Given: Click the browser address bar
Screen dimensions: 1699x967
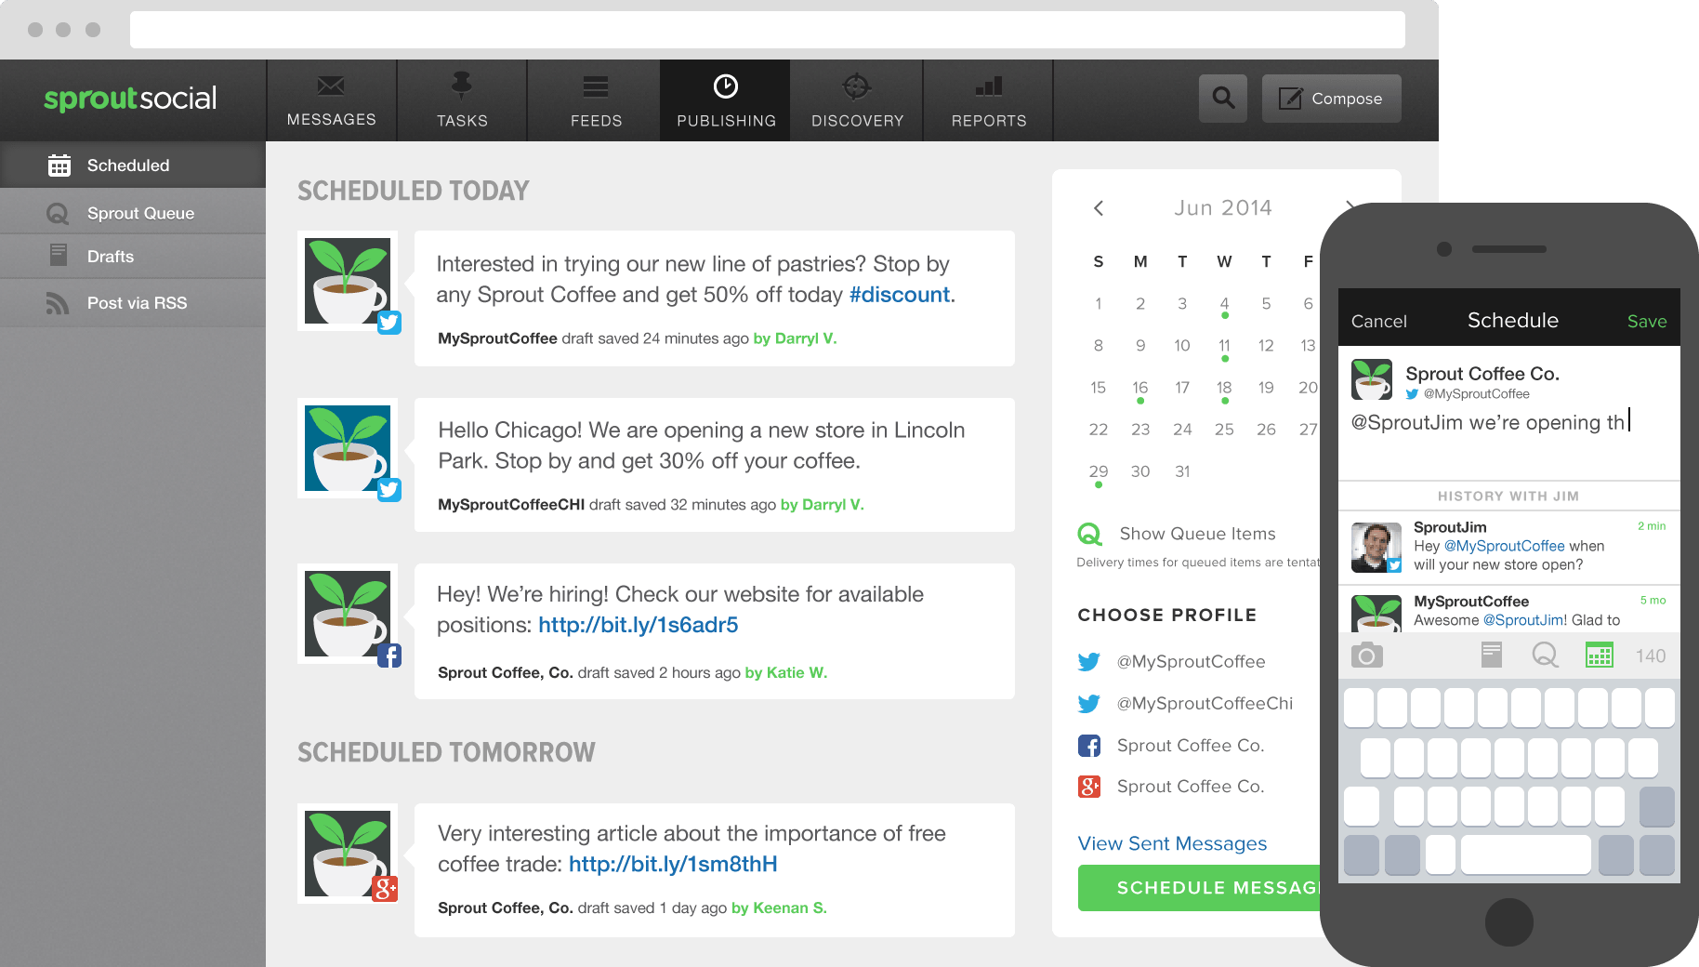Looking at the screenshot, I should pyautogui.click(x=768, y=30).
